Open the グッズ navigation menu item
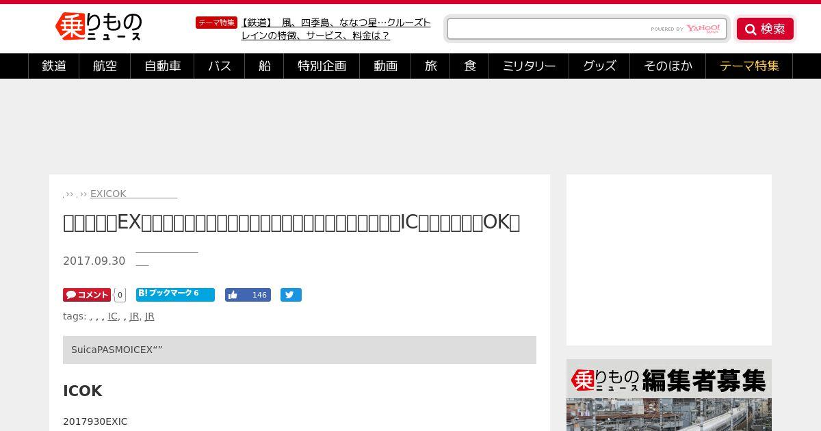The height and width of the screenshot is (431, 821). tap(599, 66)
